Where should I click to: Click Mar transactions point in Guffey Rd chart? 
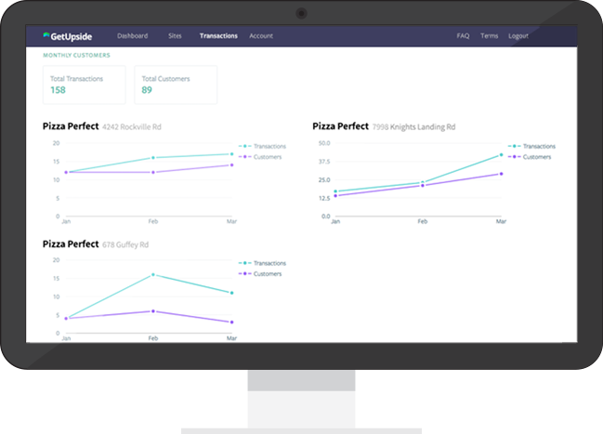pyautogui.click(x=231, y=293)
